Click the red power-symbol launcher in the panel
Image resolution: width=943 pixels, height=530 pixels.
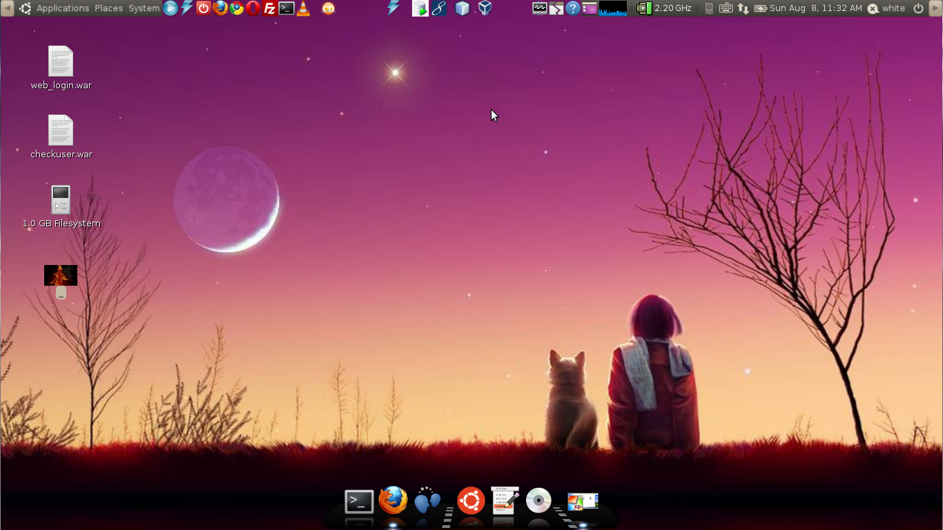204,8
